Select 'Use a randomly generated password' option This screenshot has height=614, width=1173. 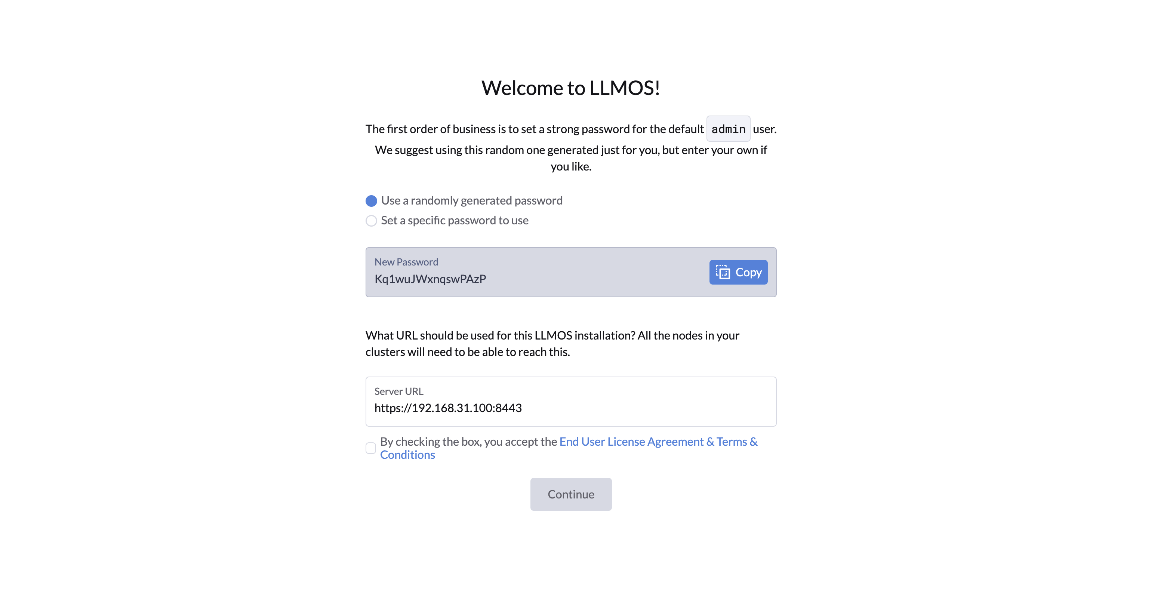(x=371, y=200)
